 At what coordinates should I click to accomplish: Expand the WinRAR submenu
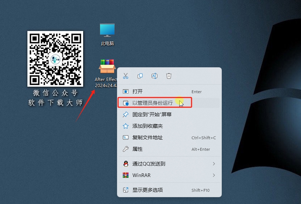pyautogui.click(x=169, y=175)
